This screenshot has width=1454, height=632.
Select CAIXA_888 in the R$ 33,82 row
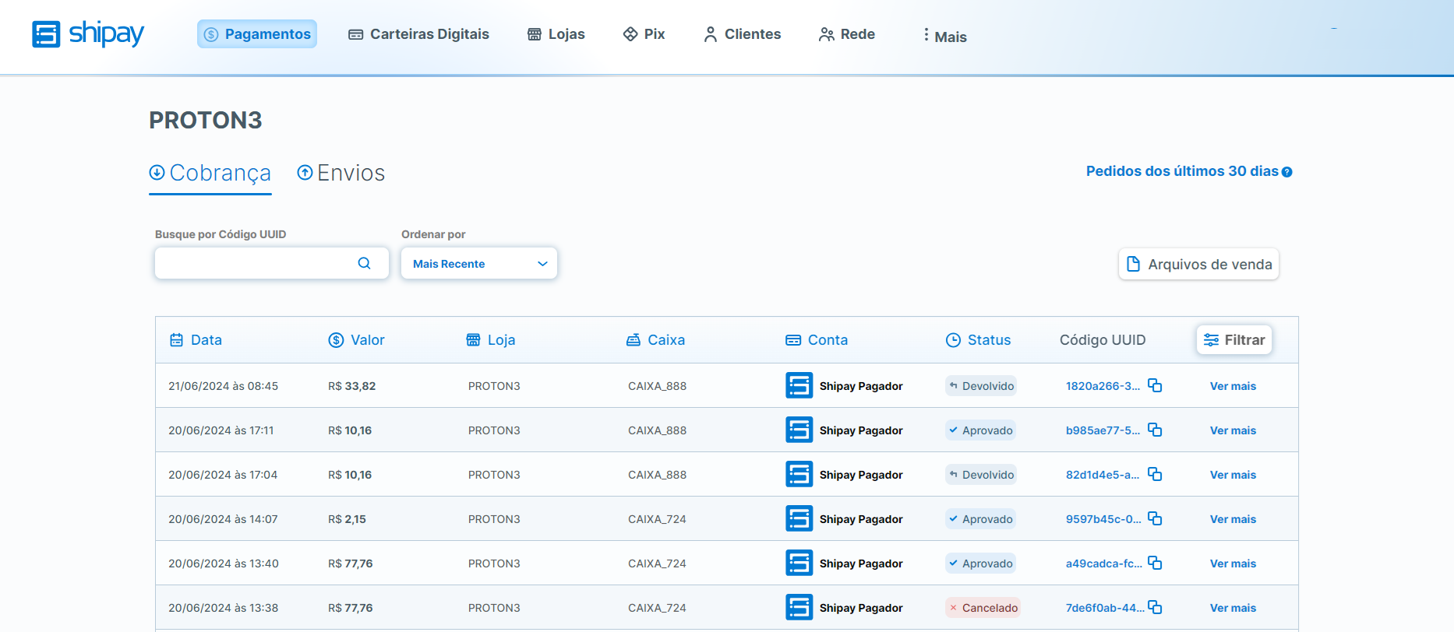pyautogui.click(x=657, y=386)
